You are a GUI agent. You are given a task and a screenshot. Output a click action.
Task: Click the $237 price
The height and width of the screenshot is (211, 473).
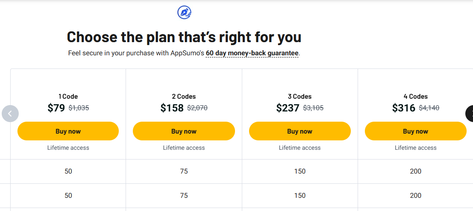click(x=288, y=108)
